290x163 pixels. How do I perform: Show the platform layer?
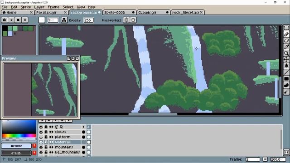(41, 137)
